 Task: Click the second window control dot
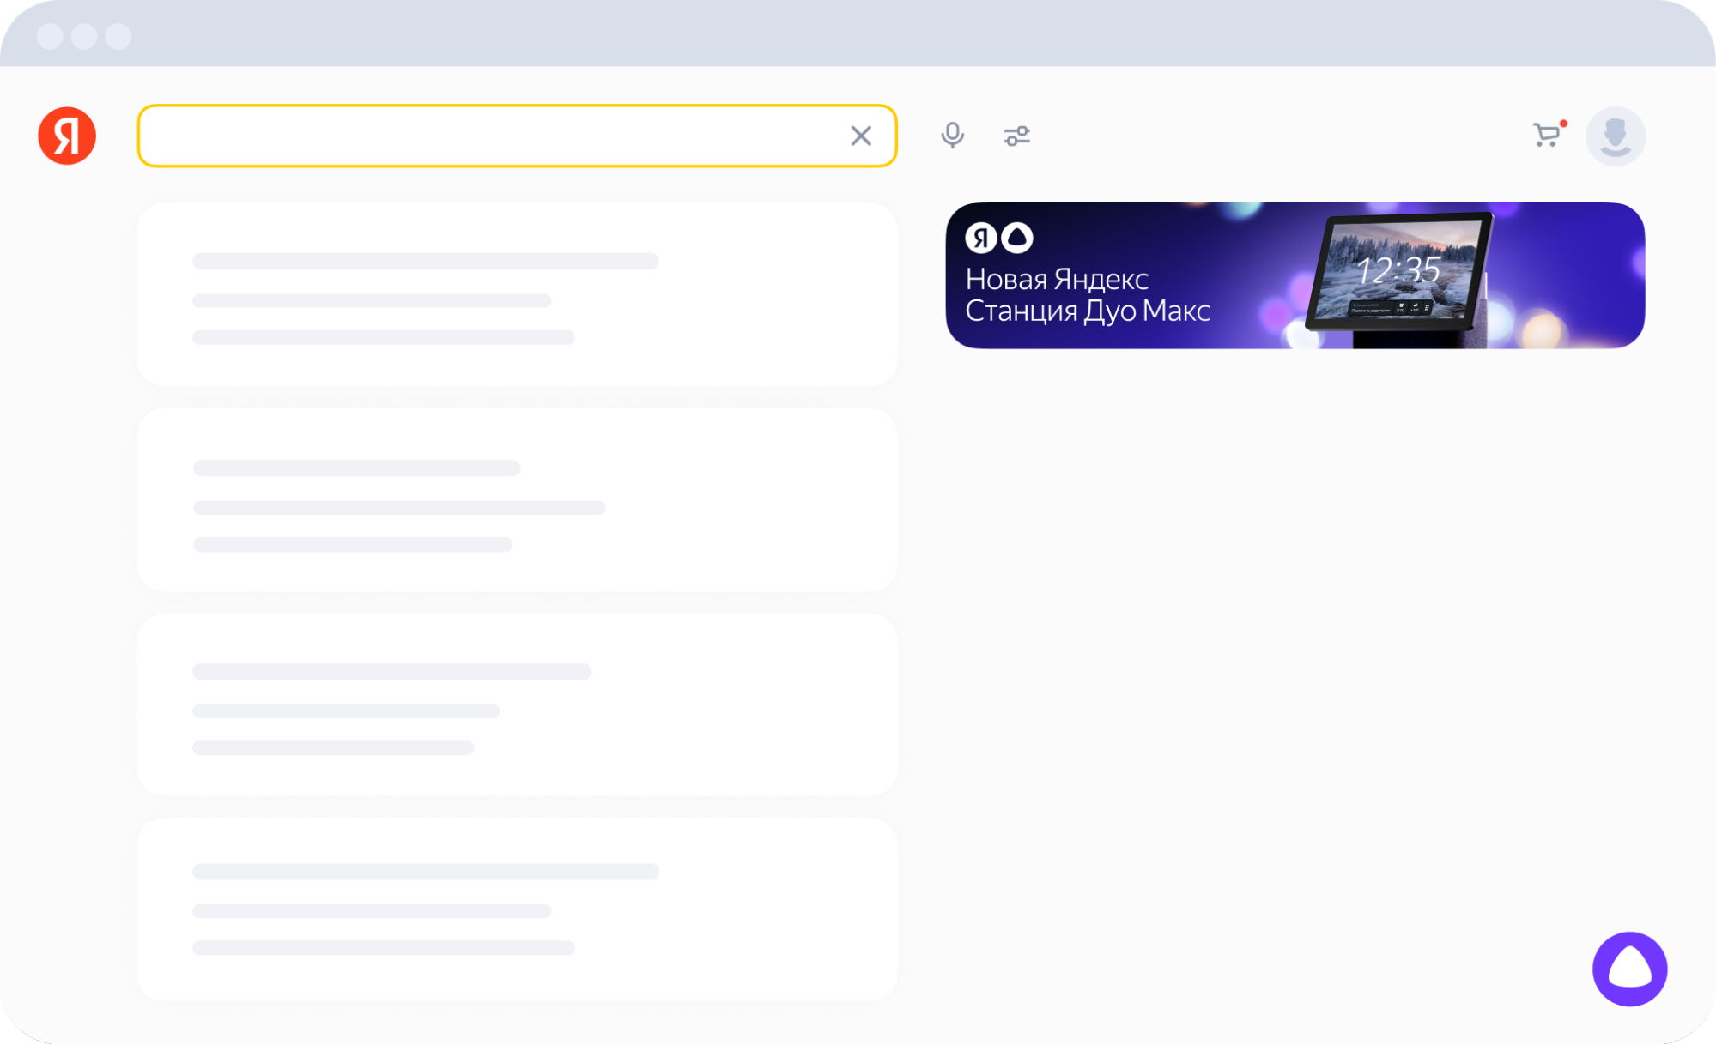pos(84,36)
